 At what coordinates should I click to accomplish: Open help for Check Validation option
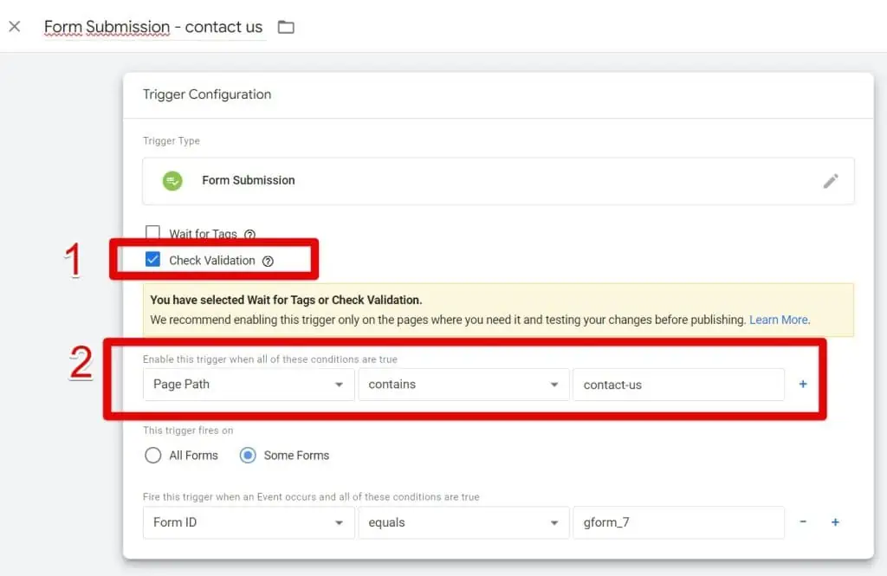[x=268, y=260]
